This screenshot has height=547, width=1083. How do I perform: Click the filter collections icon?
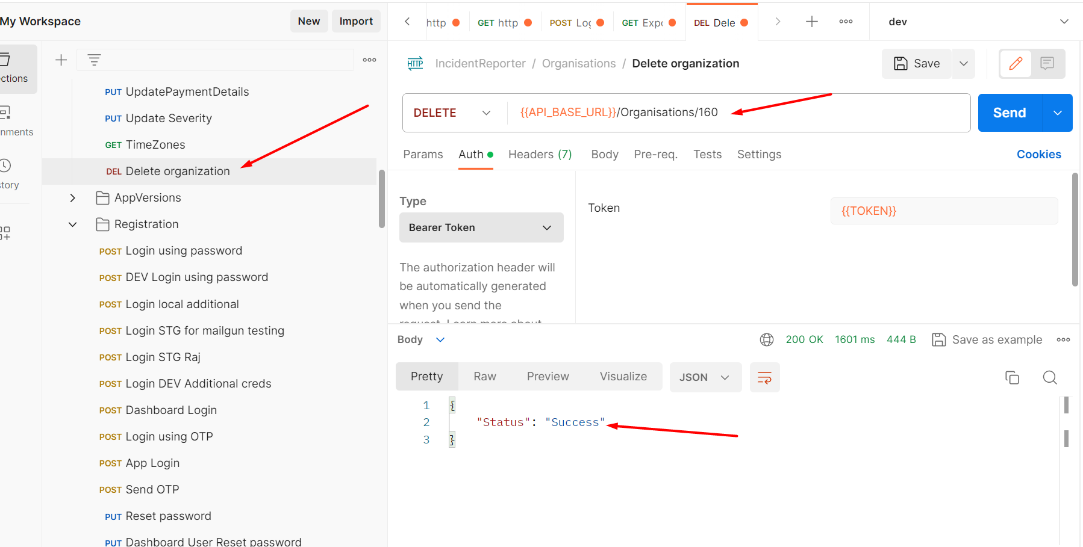pyautogui.click(x=94, y=60)
